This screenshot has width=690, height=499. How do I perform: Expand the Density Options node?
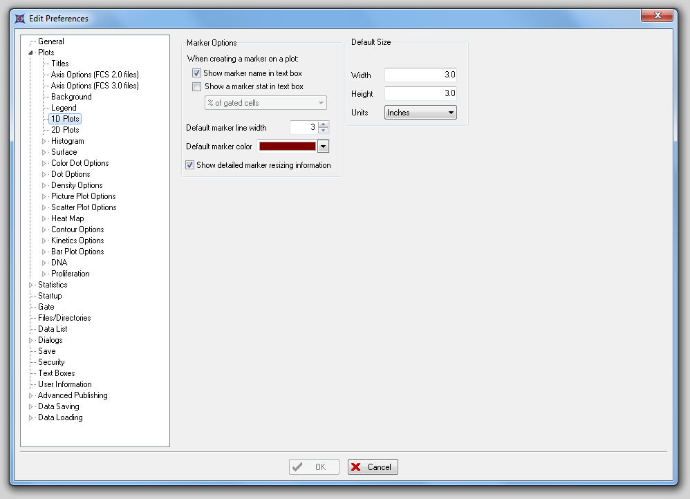(44, 185)
